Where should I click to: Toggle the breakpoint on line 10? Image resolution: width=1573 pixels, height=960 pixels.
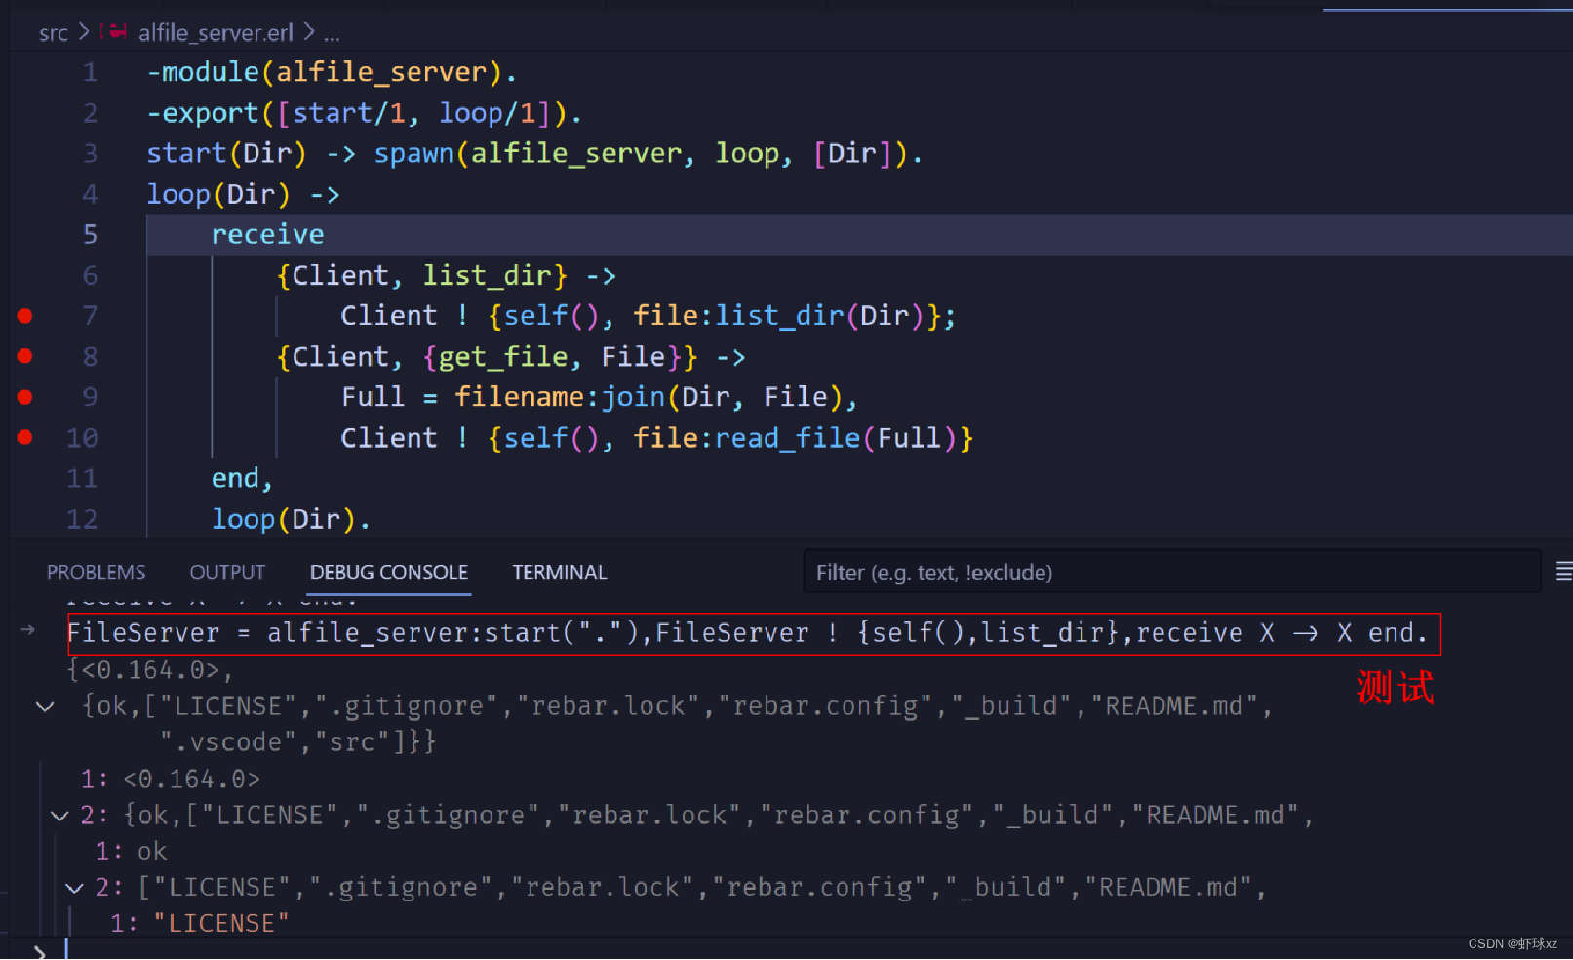[x=25, y=438]
